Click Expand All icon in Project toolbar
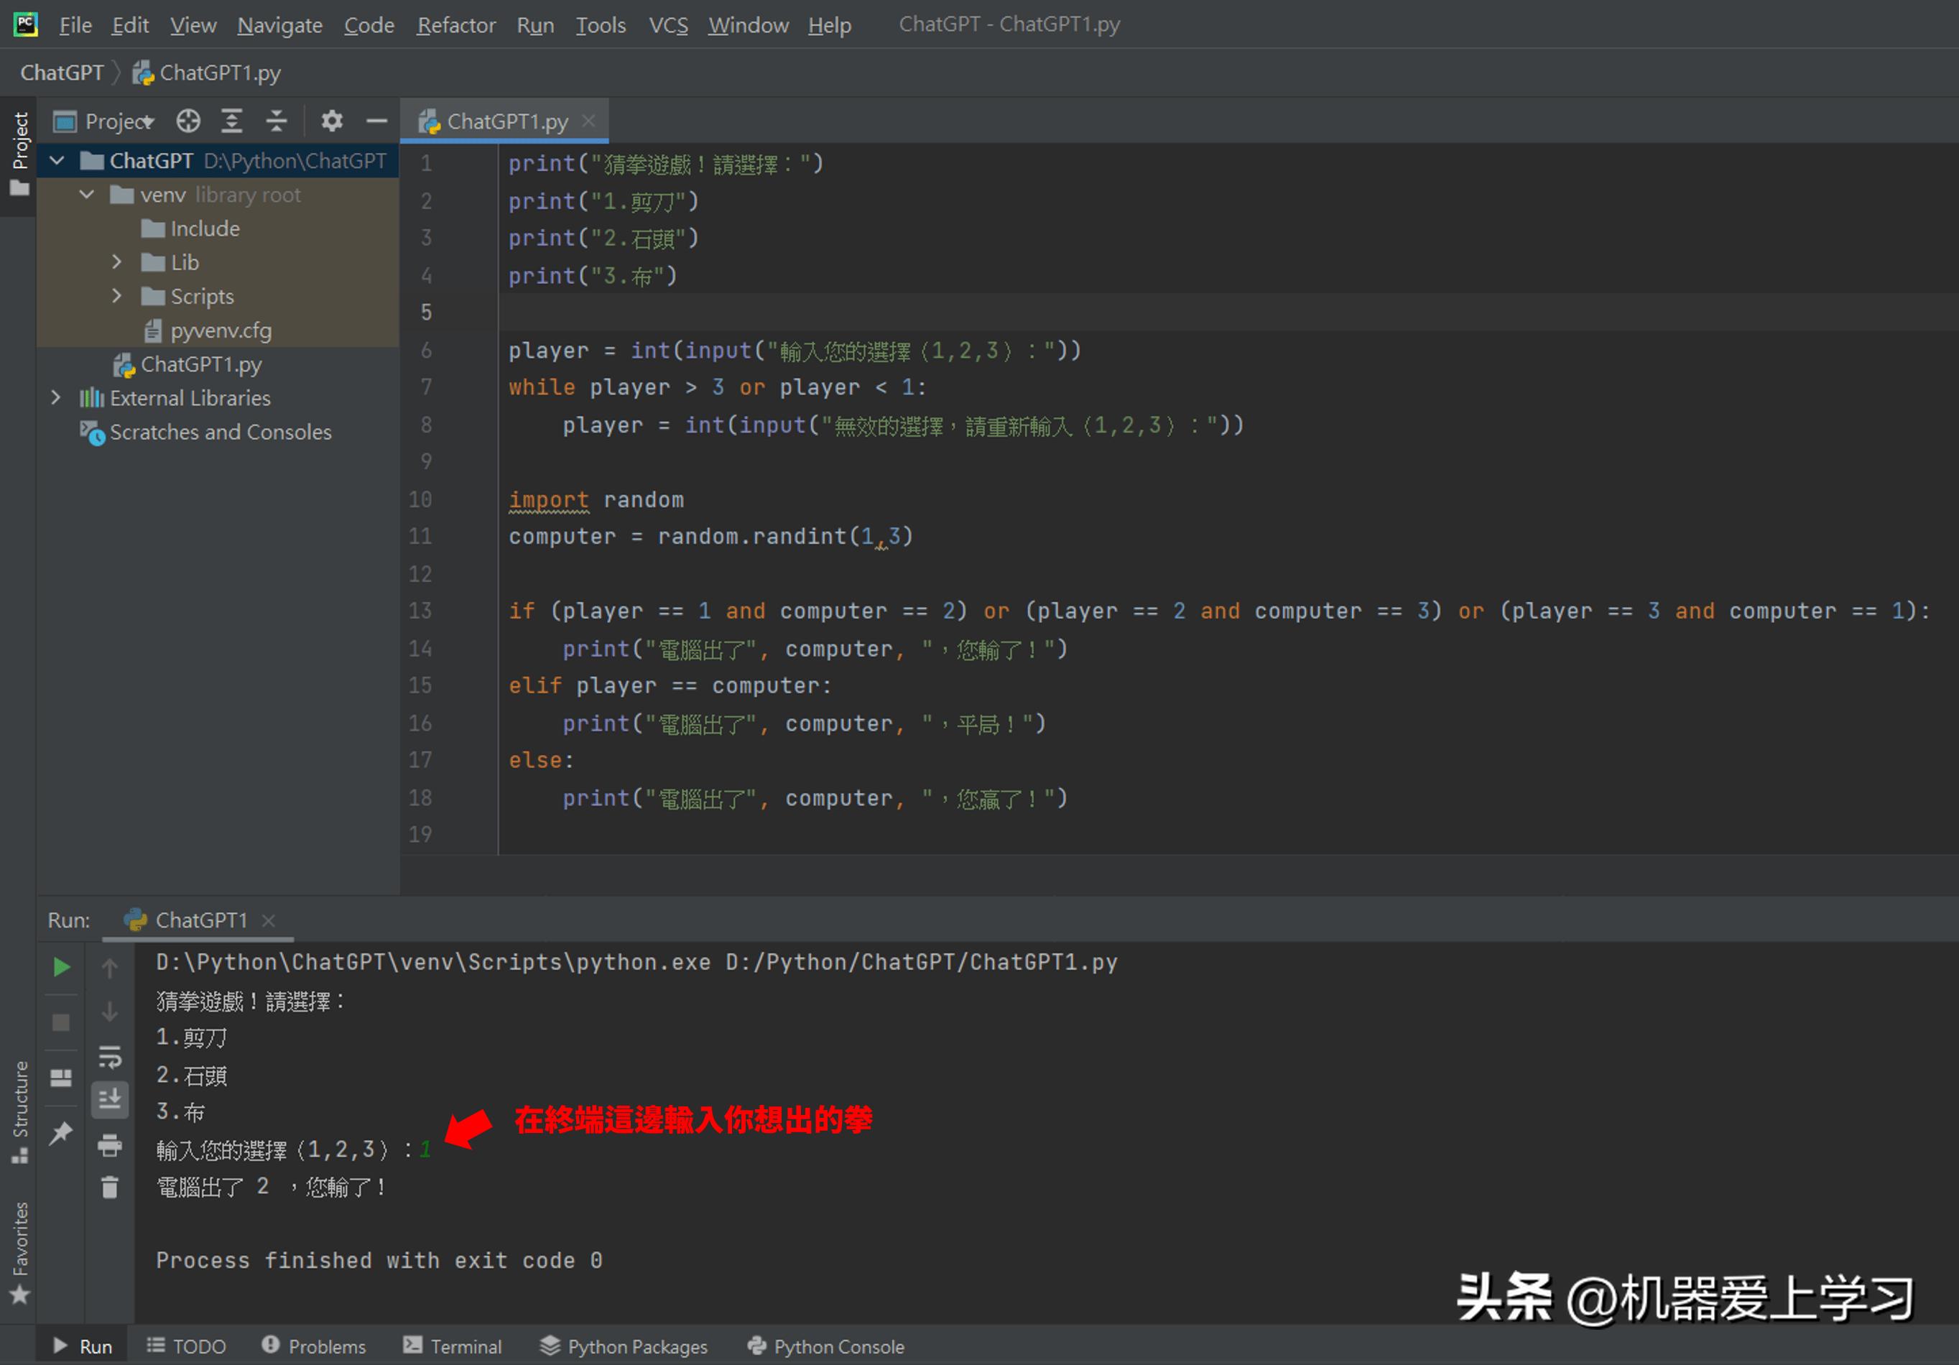Screen dimensions: 1959x1365 tap(232, 121)
